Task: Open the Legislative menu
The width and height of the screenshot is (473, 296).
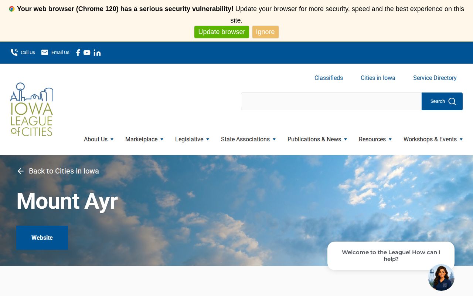Action: [189, 139]
